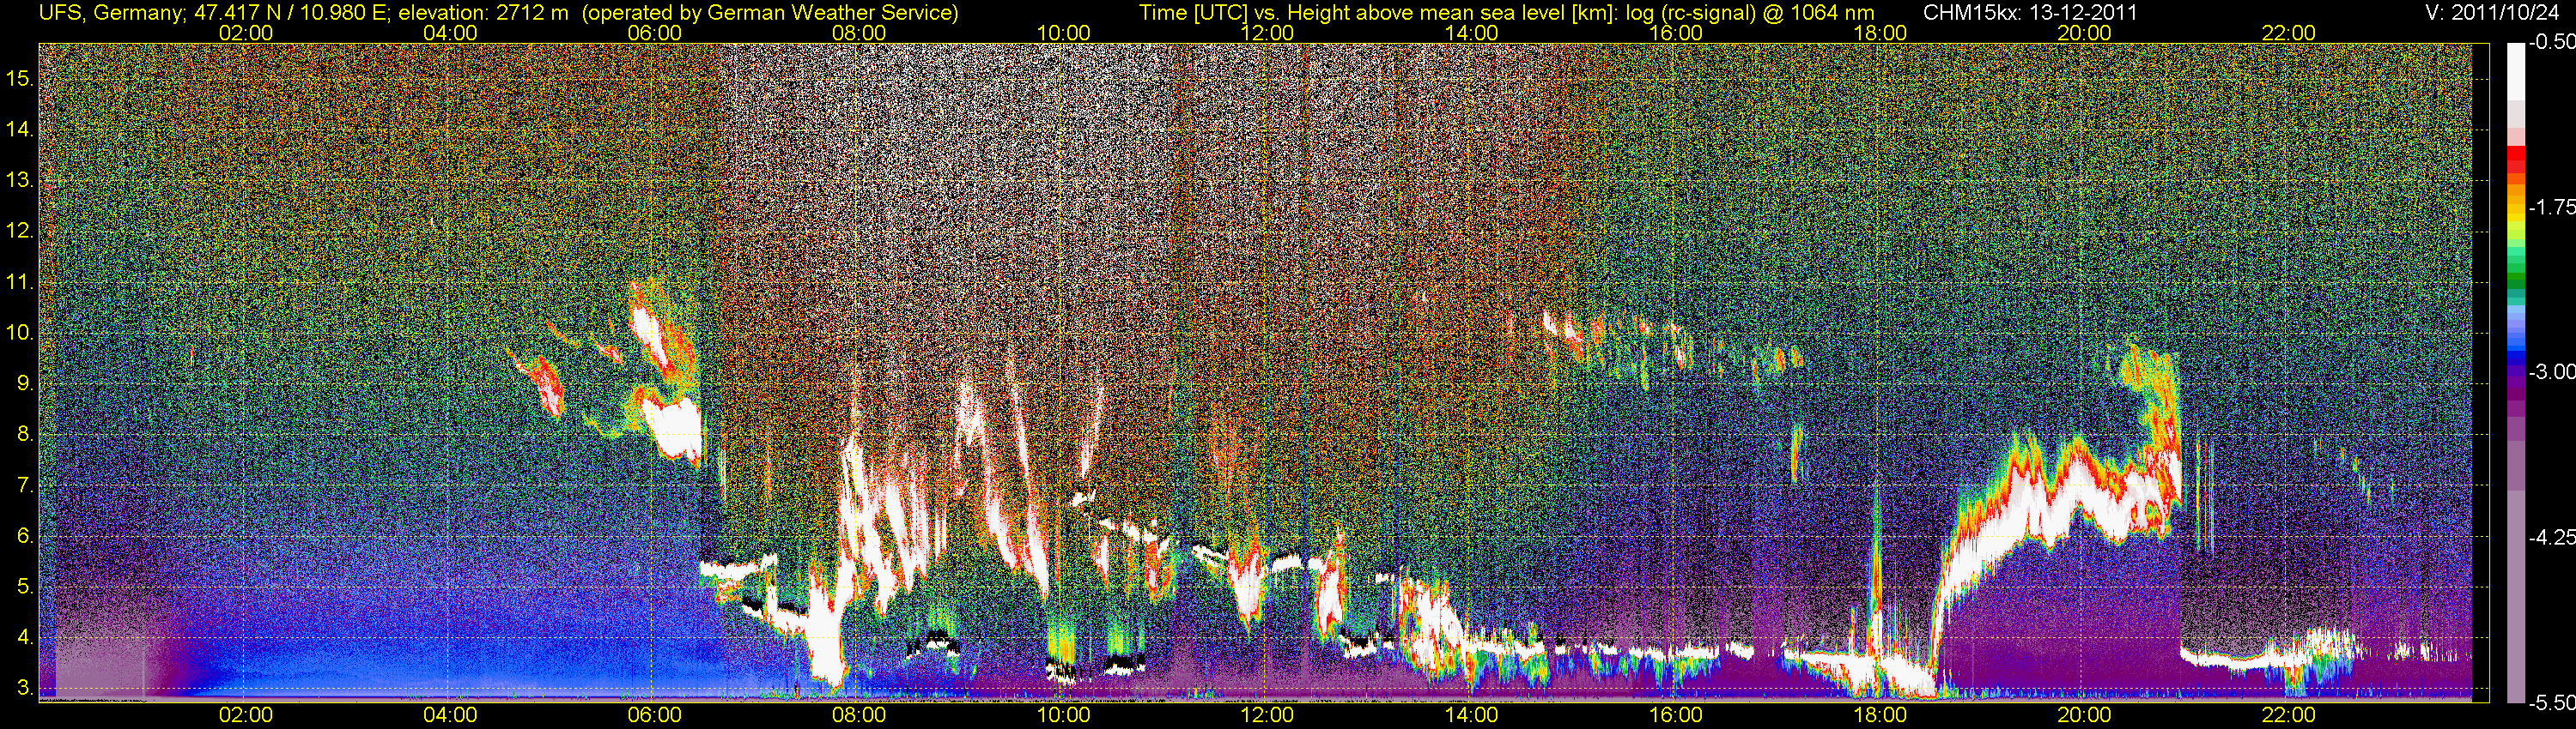Image resolution: width=2576 pixels, height=729 pixels.
Task: Click the 'log (rc-signal) @ 1064 nm' text
Action: [1750, 12]
